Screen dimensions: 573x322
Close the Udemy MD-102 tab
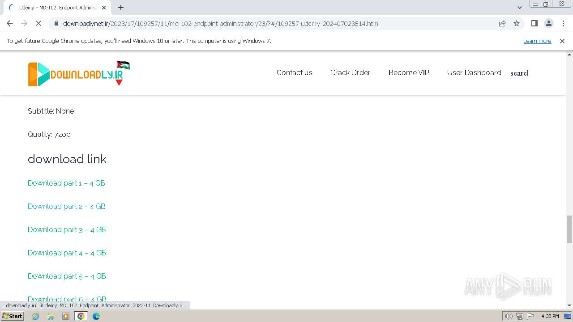coord(104,8)
